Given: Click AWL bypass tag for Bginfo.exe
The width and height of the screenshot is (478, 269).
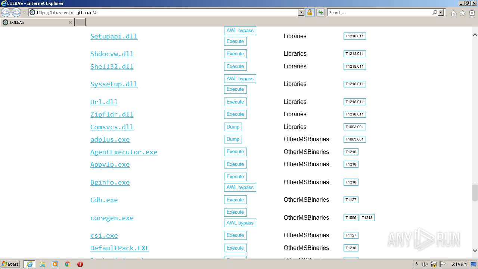Looking at the screenshot, I should pos(240,188).
